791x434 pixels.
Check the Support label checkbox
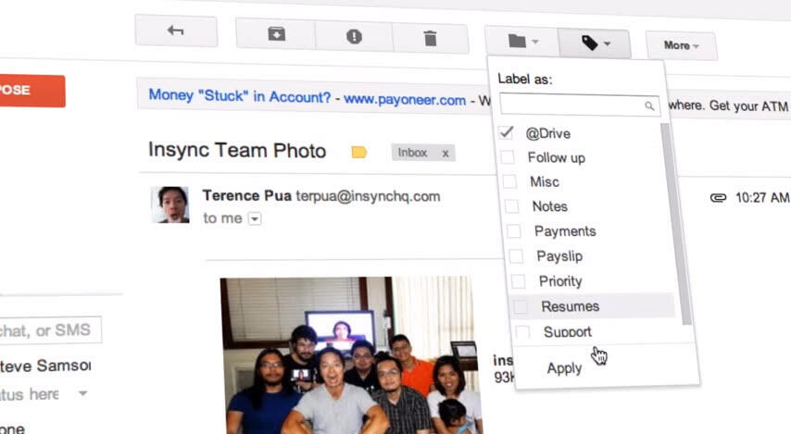[522, 331]
